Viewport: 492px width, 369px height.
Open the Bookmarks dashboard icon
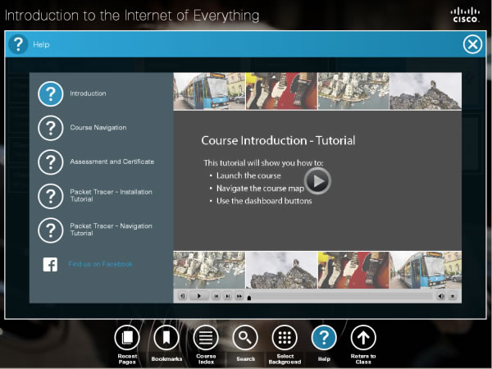tap(166, 337)
